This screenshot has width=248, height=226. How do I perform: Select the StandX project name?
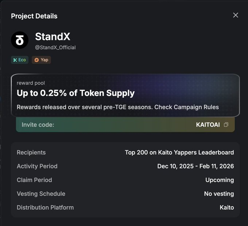(53, 37)
